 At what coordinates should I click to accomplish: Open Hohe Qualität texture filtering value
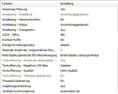click(69, 71)
